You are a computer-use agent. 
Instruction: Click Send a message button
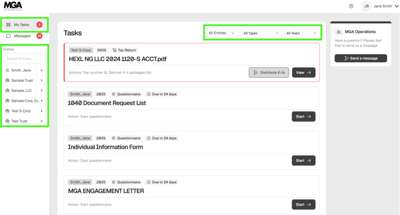[x=360, y=58]
